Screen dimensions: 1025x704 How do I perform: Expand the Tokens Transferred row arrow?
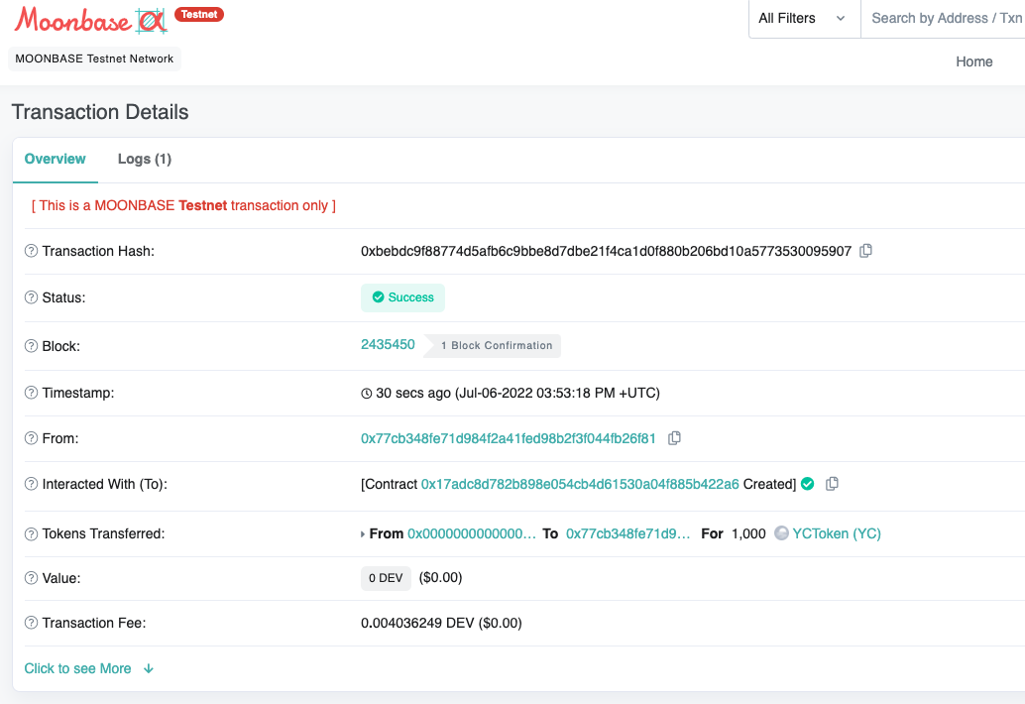click(x=363, y=534)
